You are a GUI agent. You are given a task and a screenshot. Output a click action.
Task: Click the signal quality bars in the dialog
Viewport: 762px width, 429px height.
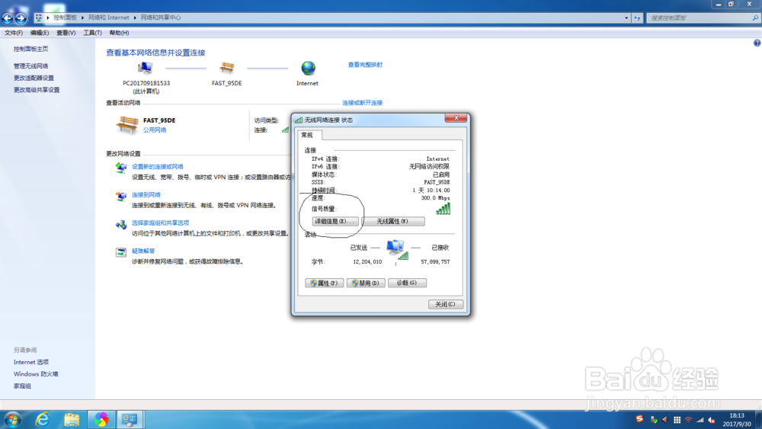point(443,209)
